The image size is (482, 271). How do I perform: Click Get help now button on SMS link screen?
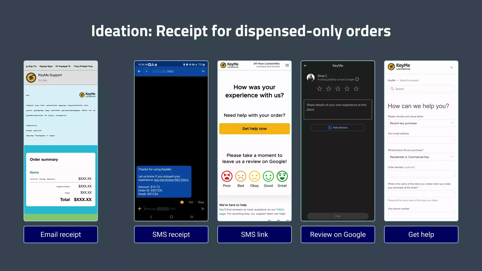[x=254, y=128]
